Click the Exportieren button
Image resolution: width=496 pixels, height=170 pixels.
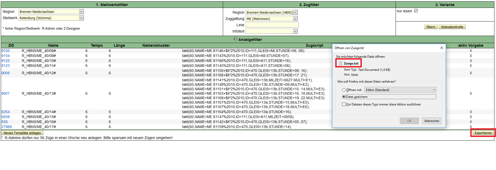483,133
